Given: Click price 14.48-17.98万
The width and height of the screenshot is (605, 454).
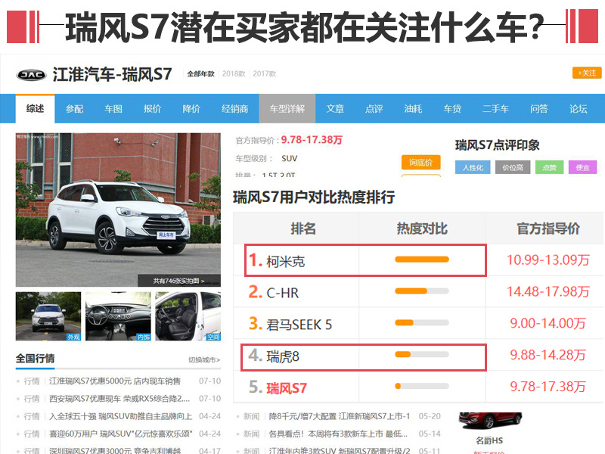Looking at the screenshot, I should point(548,291).
